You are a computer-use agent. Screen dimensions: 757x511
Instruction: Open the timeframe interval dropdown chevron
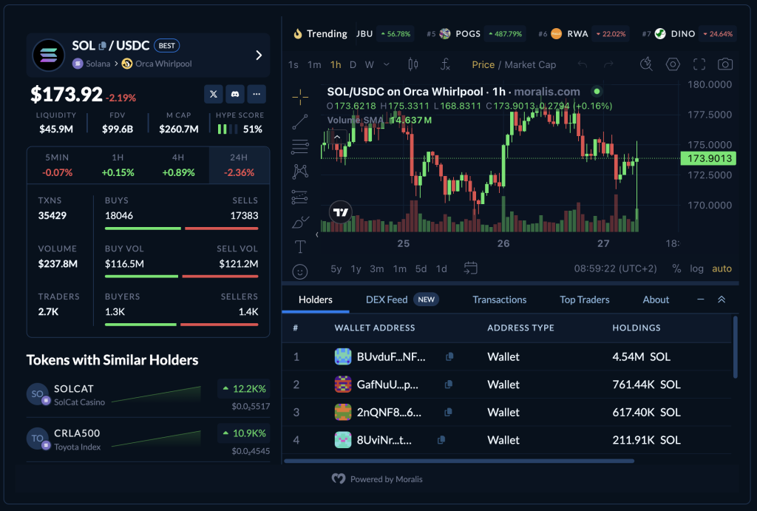[386, 64]
